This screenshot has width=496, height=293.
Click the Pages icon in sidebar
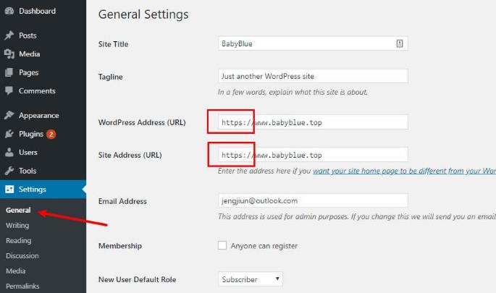[9, 73]
